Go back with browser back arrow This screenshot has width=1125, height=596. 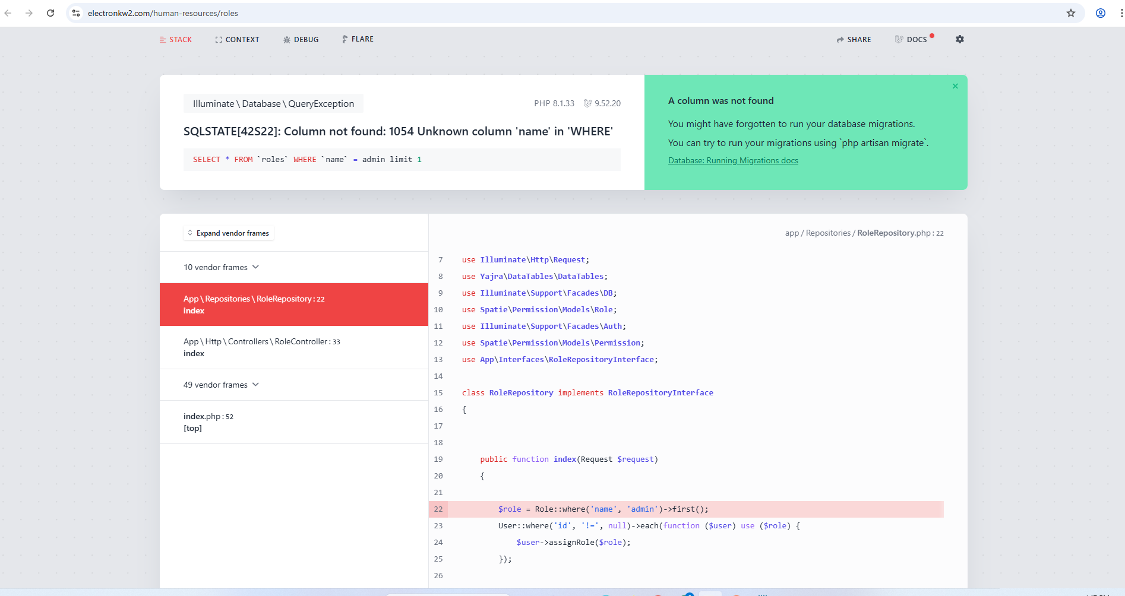point(8,13)
